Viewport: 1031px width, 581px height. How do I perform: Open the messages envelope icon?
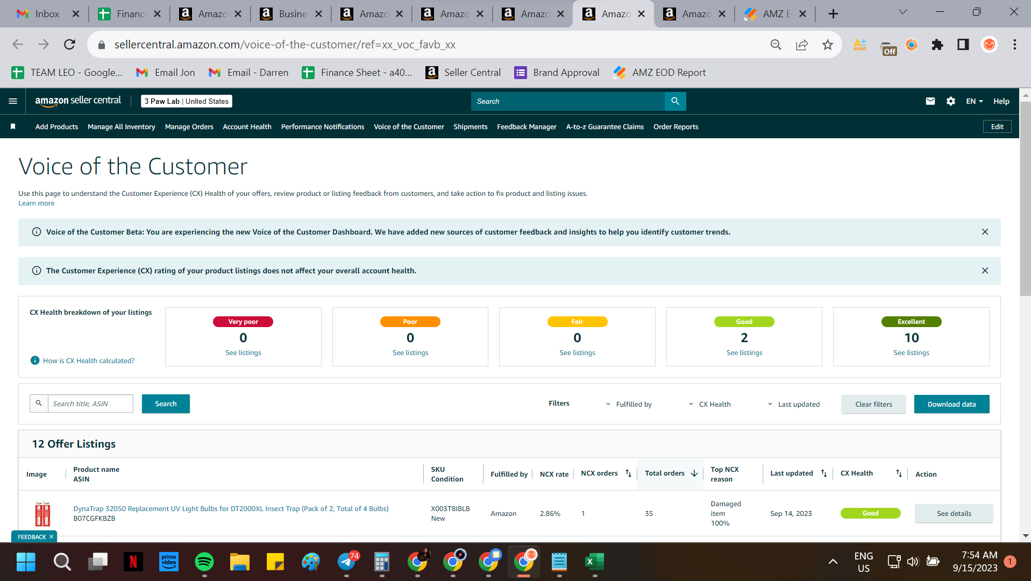pyautogui.click(x=930, y=101)
